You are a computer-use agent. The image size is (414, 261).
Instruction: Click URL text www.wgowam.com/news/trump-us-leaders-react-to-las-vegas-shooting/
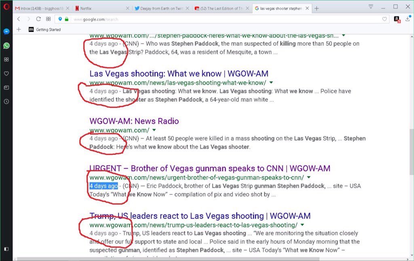click(x=193, y=225)
